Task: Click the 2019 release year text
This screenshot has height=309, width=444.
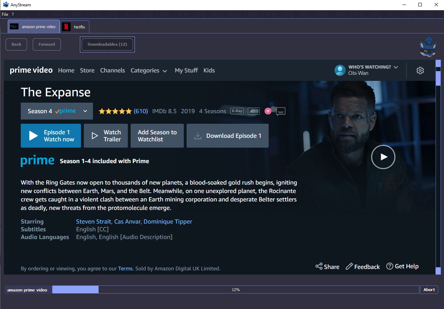Action: pos(188,111)
